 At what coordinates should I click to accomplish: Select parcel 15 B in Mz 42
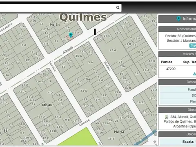tap(111, 138)
